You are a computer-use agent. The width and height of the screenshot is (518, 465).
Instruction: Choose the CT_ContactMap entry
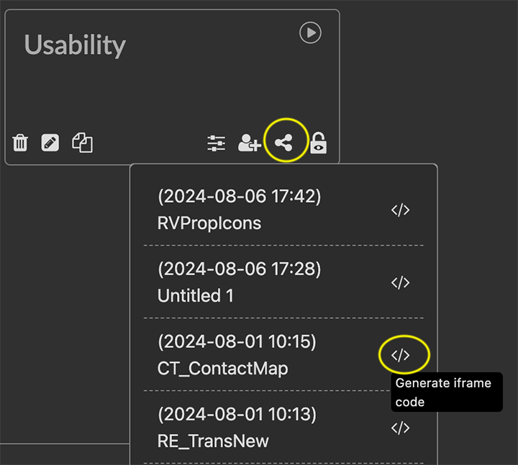click(222, 369)
